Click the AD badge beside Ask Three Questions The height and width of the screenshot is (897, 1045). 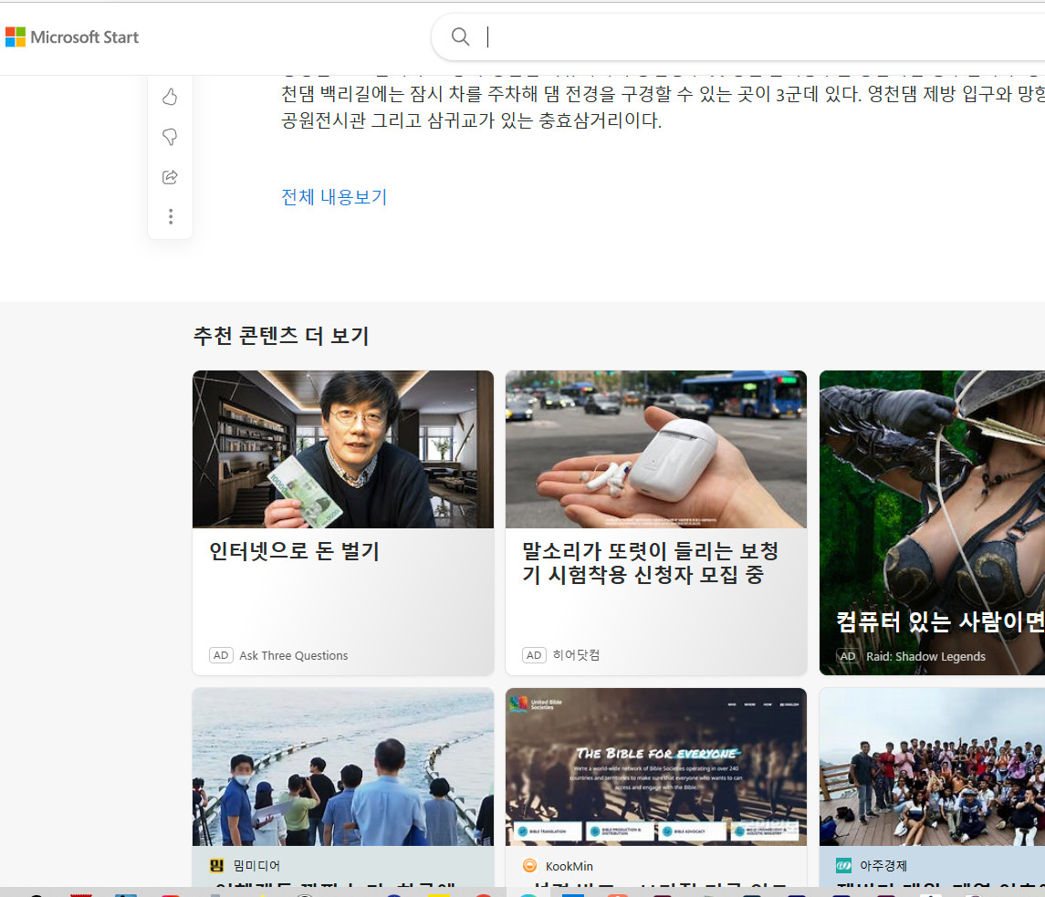tap(221, 655)
